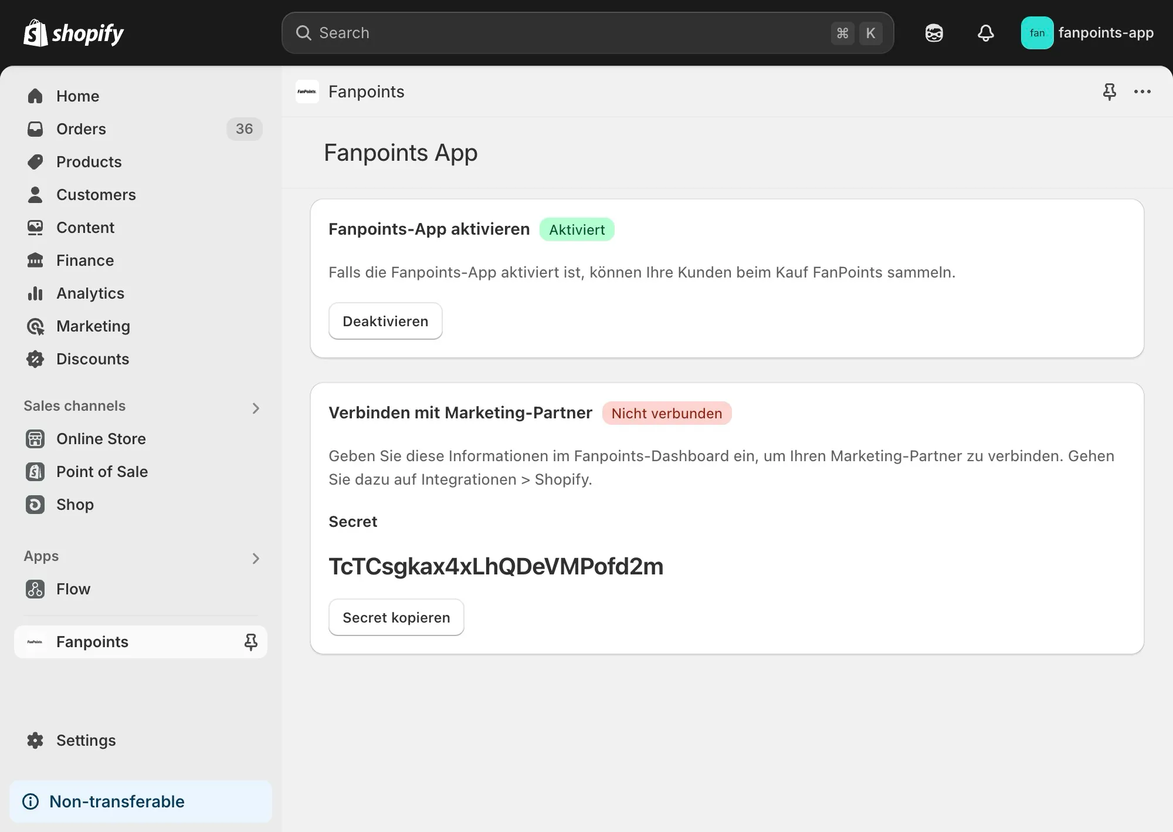Click the Orders count badge 36
1173x832 pixels.
245,128
